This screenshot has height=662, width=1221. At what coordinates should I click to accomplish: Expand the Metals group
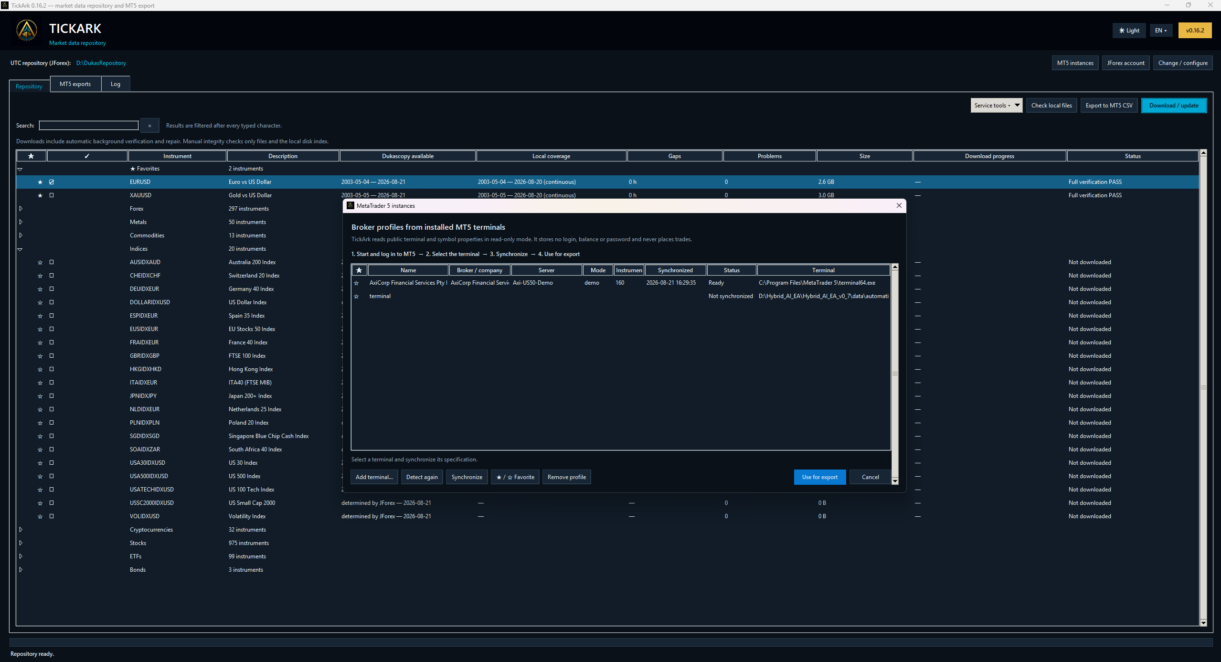[x=21, y=222]
